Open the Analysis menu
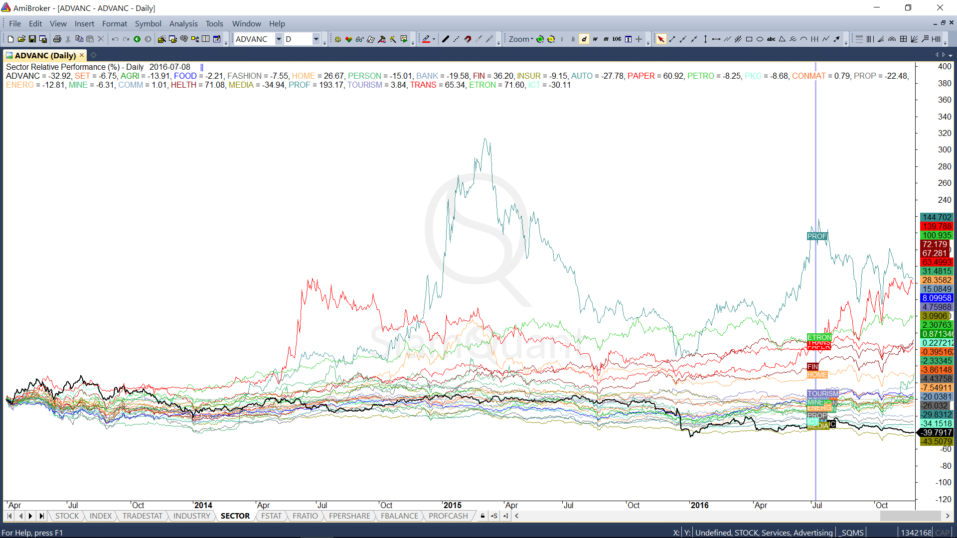The image size is (957, 538). pos(183,23)
